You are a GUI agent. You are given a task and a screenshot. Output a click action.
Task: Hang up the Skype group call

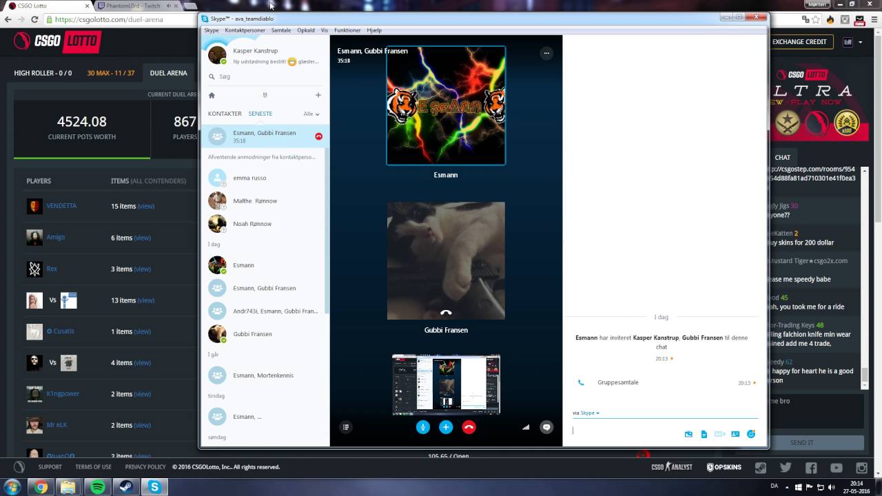coord(469,427)
